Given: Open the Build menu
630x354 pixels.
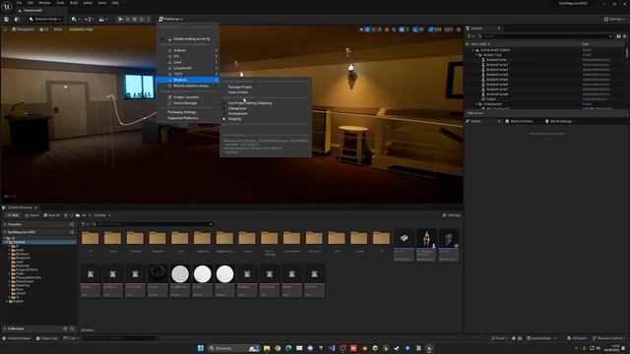Looking at the screenshot, I should pyautogui.click(x=74, y=3).
